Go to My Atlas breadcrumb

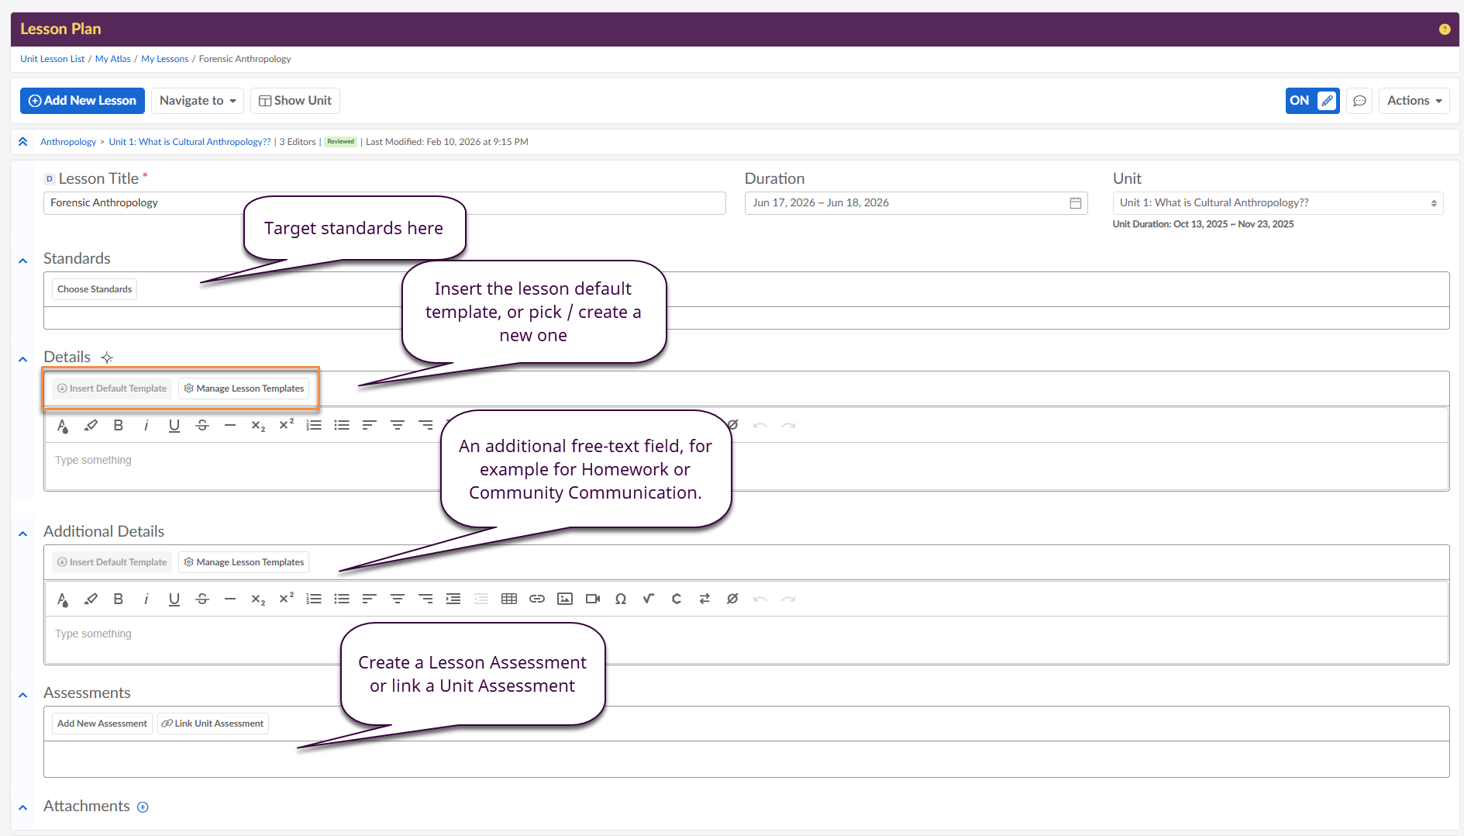point(113,59)
